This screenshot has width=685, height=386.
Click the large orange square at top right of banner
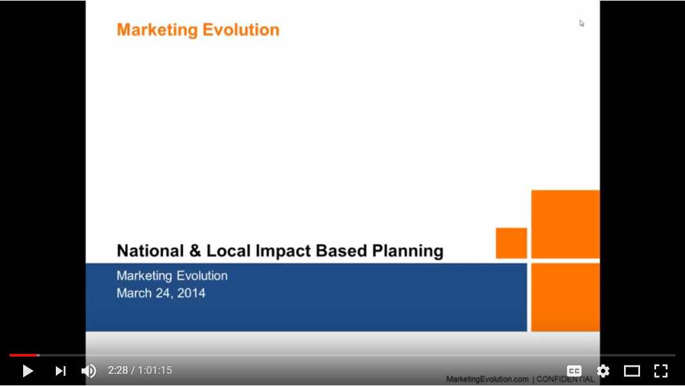(x=565, y=224)
